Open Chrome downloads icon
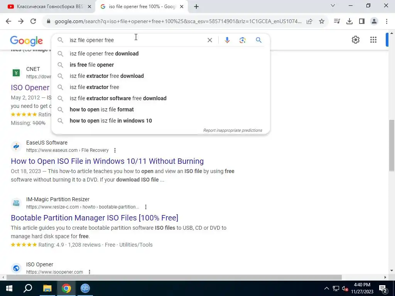This screenshot has height=296, width=395. [349, 22]
